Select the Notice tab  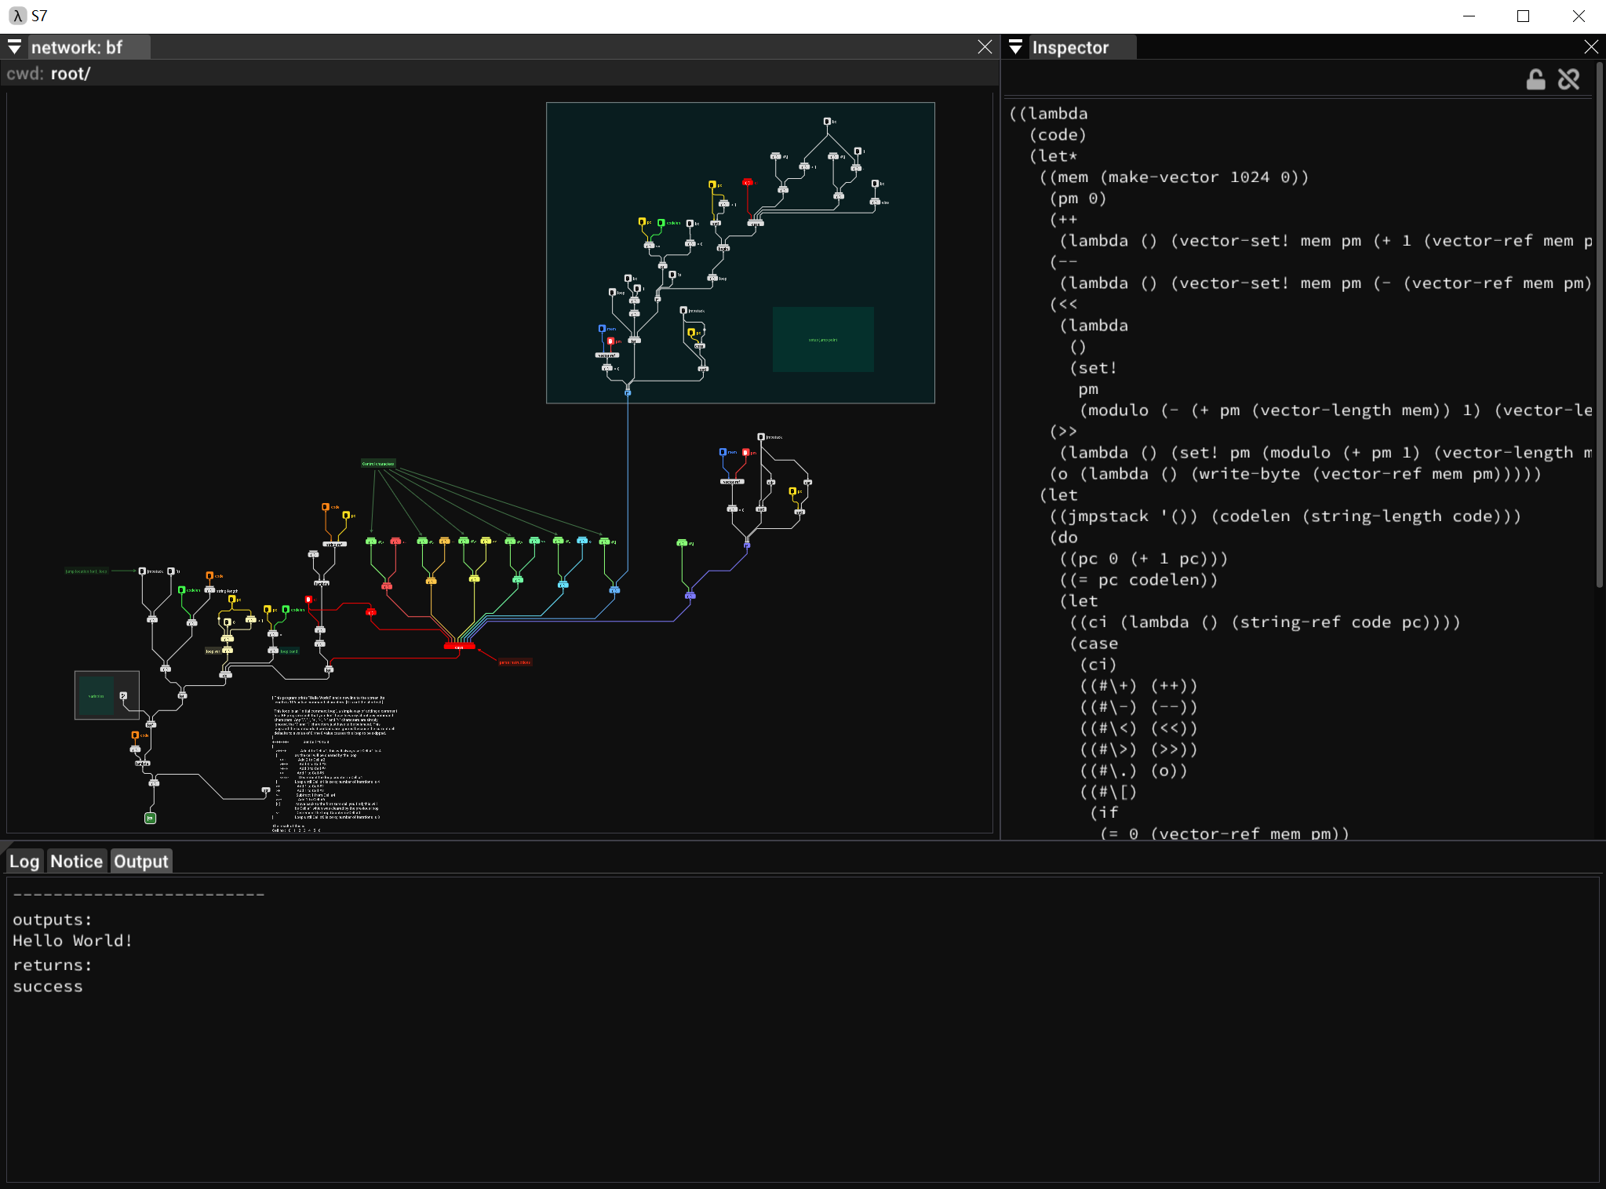[75, 860]
